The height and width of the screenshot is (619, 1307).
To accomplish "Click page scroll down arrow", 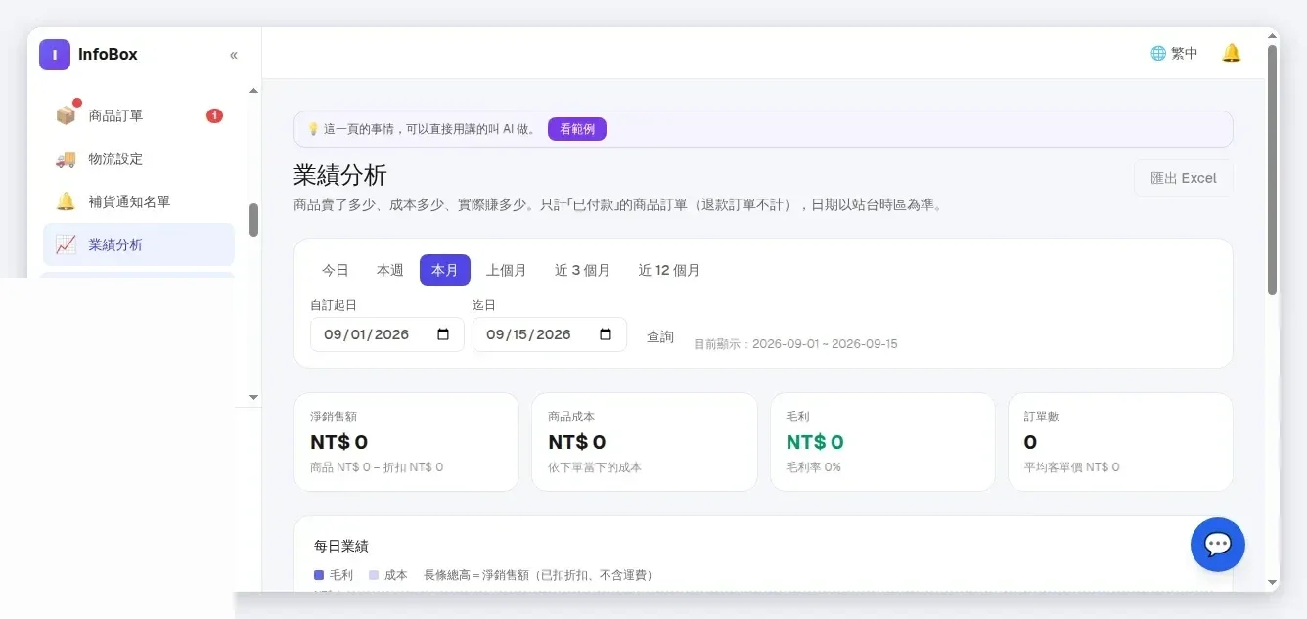I will (1272, 582).
